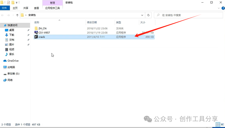
Task: Sort by 修改日期 column header
Action: point(92,22)
